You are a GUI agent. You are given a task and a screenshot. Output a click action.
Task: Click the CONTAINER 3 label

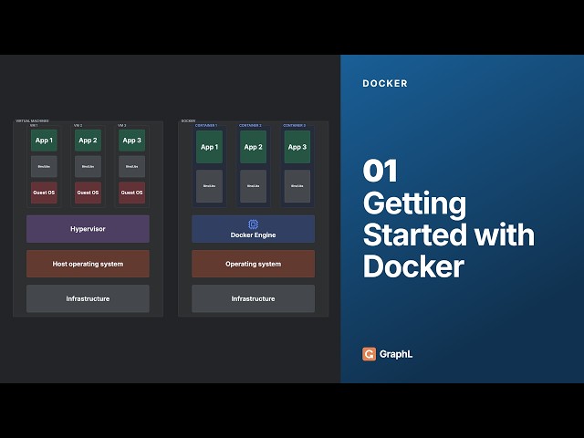click(x=294, y=126)
